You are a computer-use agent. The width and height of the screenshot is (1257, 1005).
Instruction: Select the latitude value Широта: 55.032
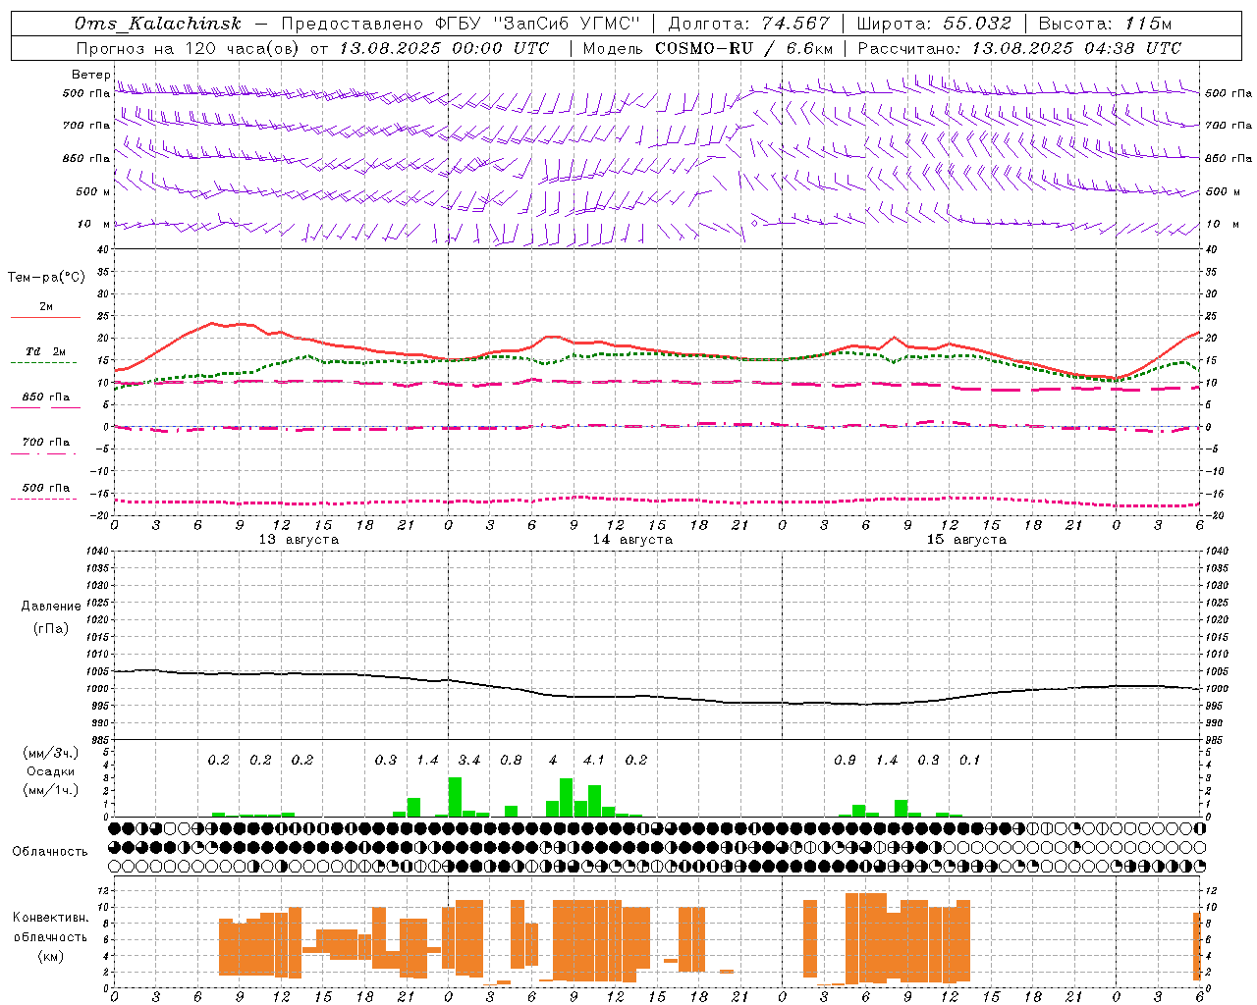click(934, 24)
